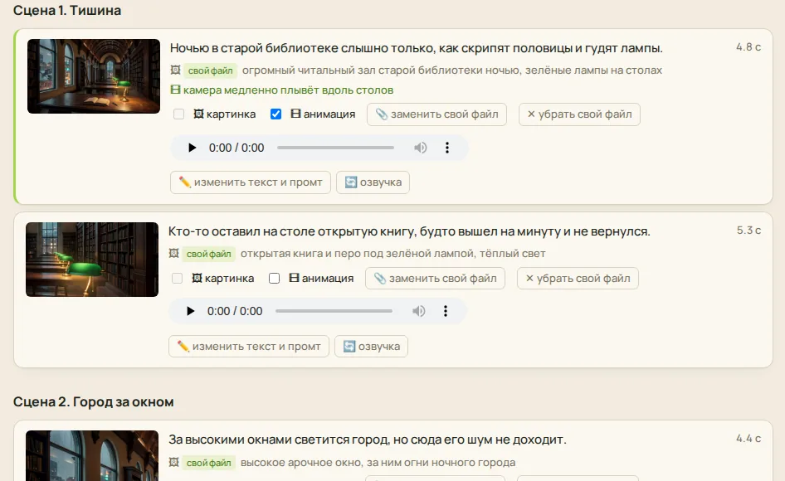Image resolution: width=785 pixels, height=481 pixels.
Task: Click свой файл tag in Сцена 2 card
Action: [209, 463]
